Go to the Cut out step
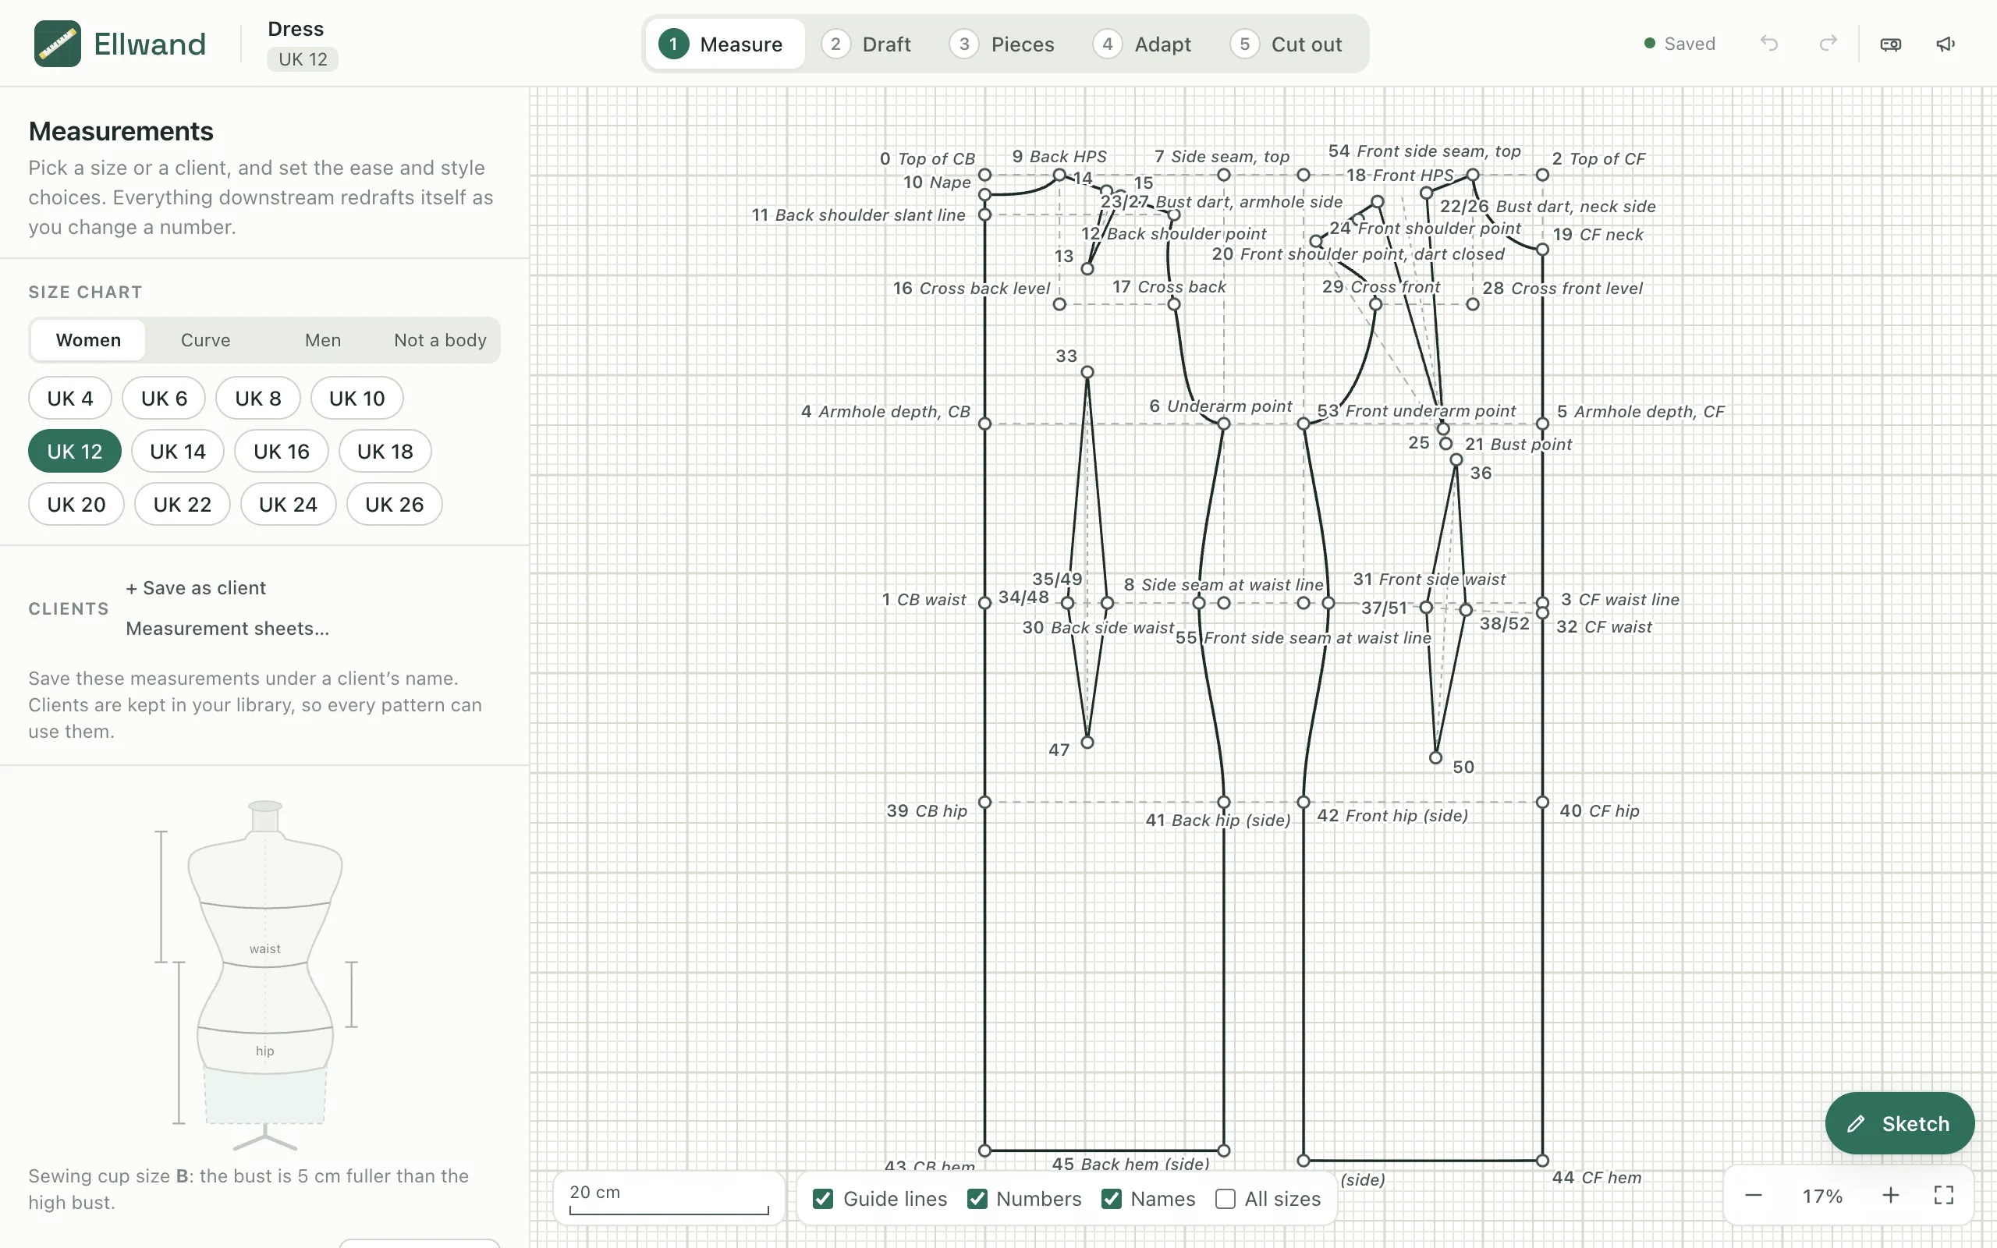The height and width of the screenshot is (1248, 1997). pyautogui.click(x=1286, y=44)
